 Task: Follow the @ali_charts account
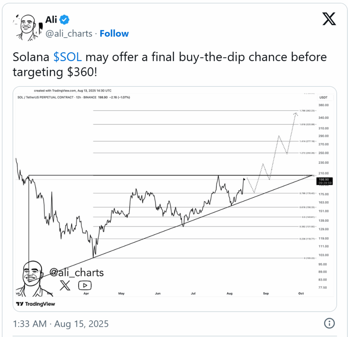pyautogui.click(x=114, y=34)
